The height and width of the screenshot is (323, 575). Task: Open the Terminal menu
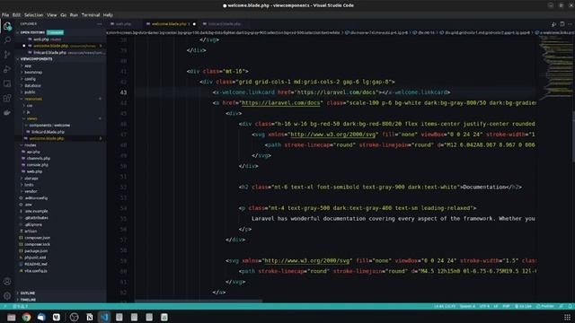click(x=91, y=15)
